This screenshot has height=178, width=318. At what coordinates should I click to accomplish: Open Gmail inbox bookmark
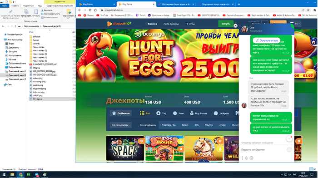pos(122,15)
